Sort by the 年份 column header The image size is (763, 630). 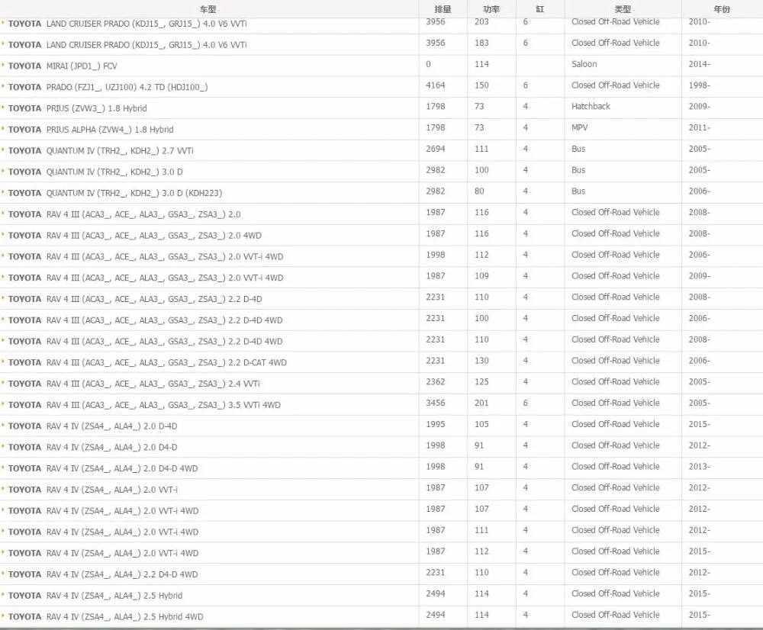coord(722,9)
